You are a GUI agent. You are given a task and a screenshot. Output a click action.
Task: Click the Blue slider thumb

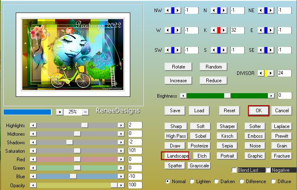pos(73,176)
